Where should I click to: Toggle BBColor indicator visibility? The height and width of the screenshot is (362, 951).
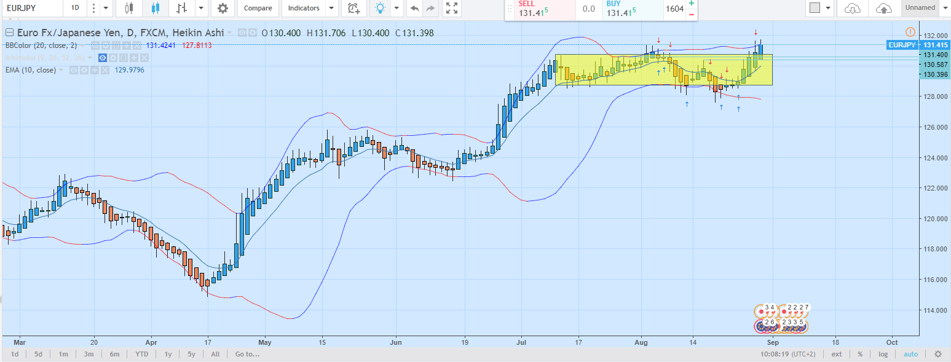95,45
